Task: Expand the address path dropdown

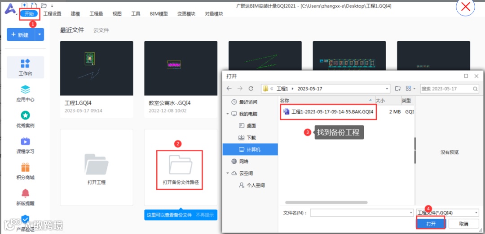Action: pos(387,89)
